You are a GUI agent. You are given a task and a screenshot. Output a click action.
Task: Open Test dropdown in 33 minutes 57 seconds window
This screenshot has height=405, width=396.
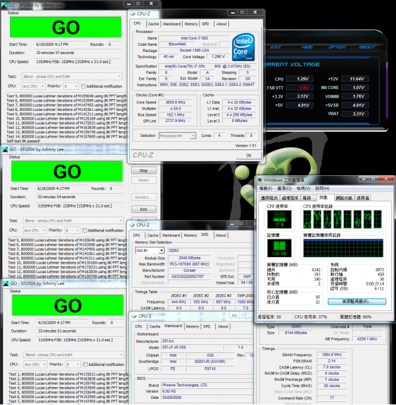(x=72, y=76)
